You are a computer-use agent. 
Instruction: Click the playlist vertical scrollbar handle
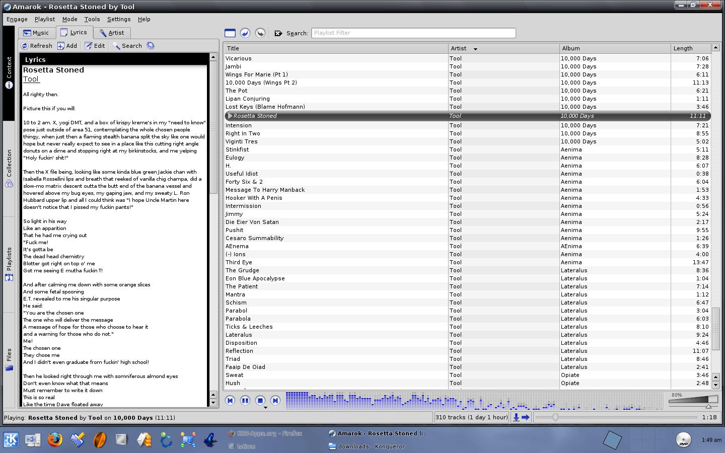click(715, 328)
